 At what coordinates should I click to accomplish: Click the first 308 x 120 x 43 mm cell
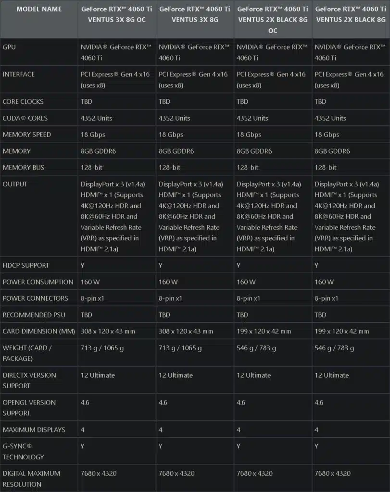point(108,332)
